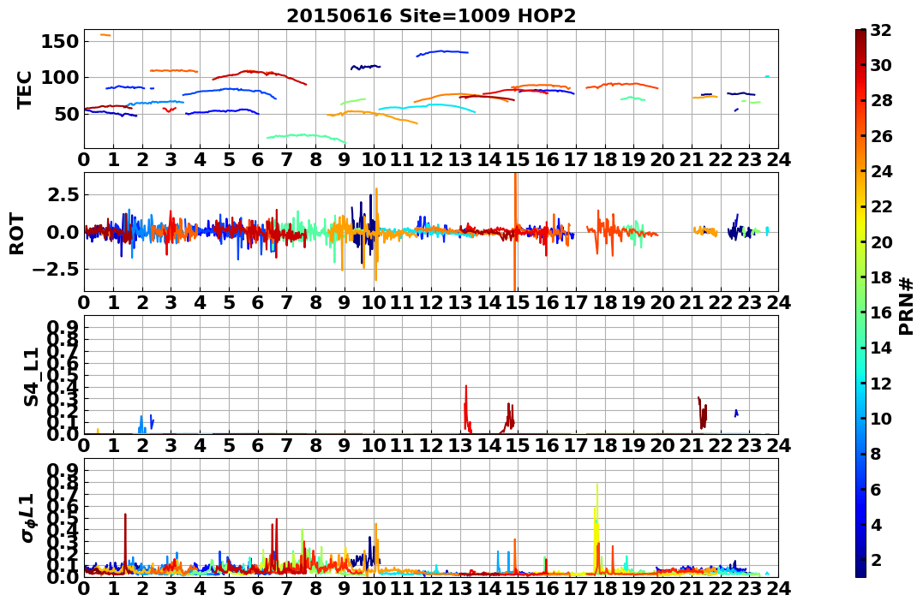Screen dimensions: 923x607
Task: Click the ROT y-axis label
Action: pyautogui.click(x=17, y=234)
